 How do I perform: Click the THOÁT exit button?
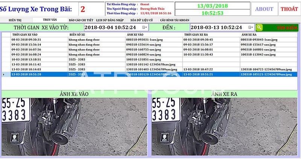(x=289, y=9)
